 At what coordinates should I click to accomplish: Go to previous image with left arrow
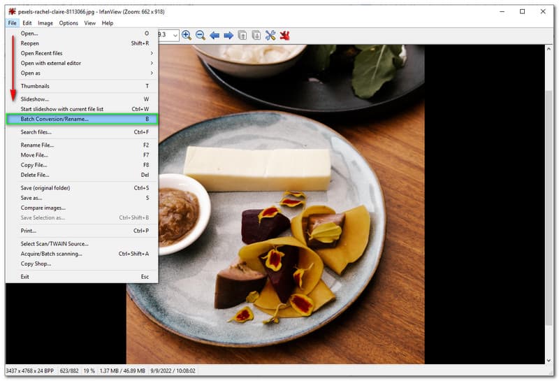pos(215,35)
